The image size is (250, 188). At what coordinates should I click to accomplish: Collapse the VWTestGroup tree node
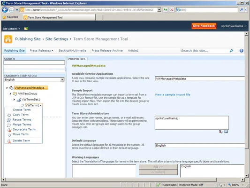[10, 94]
